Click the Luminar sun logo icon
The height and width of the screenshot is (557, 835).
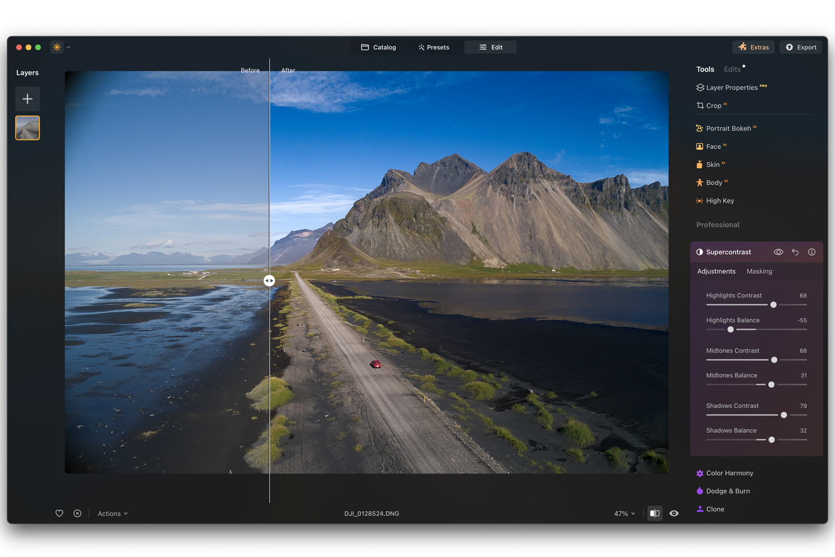point(57,47)
